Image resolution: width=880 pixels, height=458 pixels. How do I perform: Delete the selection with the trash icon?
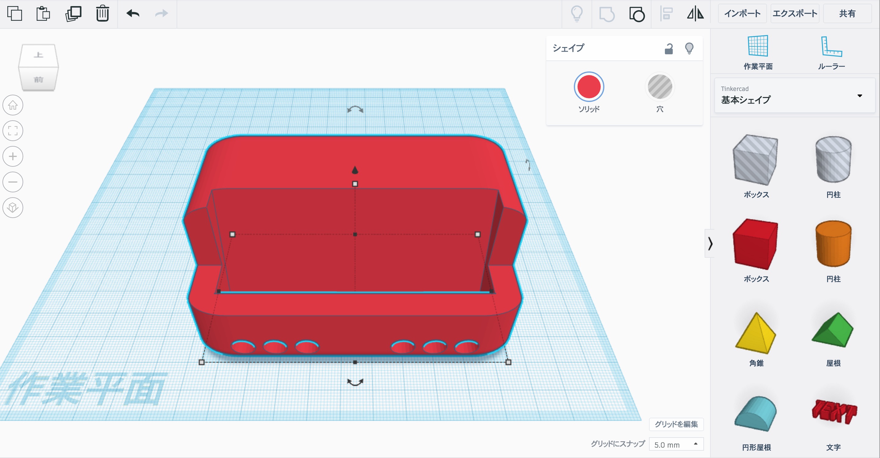tap(102, 14)
